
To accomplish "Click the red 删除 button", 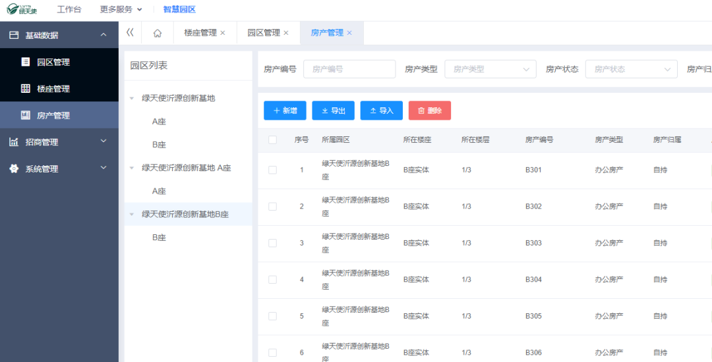I will click(429, 111).
